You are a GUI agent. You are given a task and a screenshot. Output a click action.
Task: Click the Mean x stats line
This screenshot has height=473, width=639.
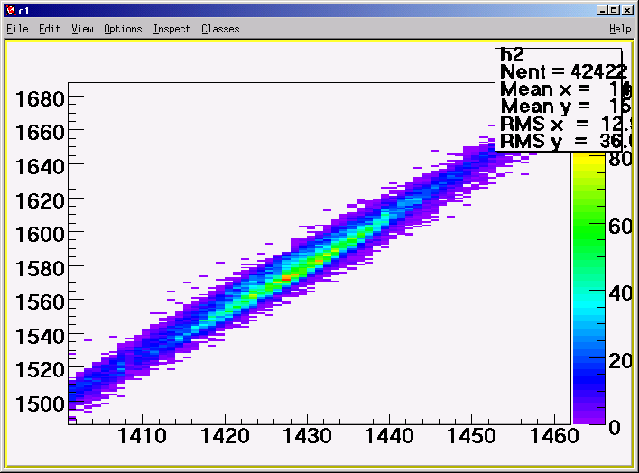(x=565, y=89)
